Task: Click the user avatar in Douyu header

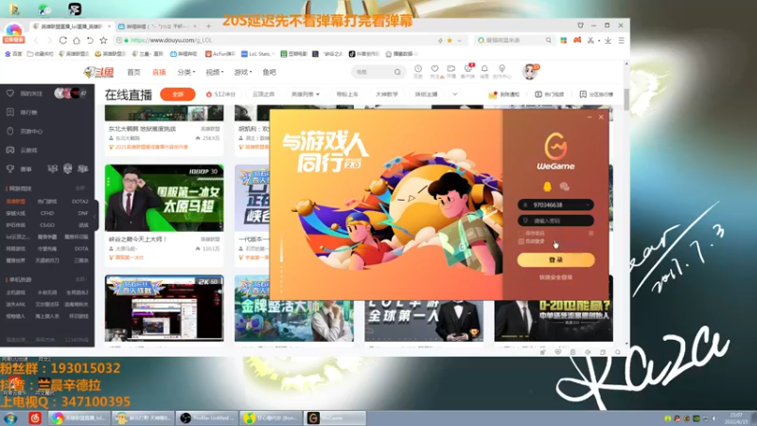Action: (530, 72)
